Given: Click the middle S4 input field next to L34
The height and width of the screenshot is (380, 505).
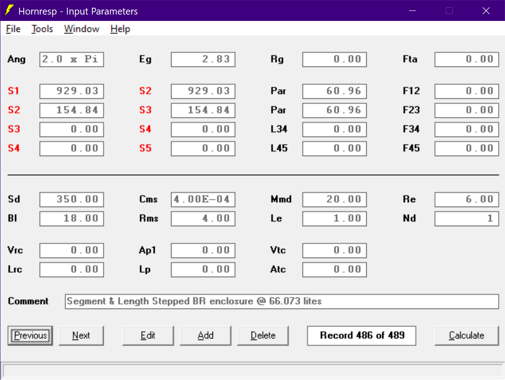Looking at the screenshot, I should click(203, 129).
